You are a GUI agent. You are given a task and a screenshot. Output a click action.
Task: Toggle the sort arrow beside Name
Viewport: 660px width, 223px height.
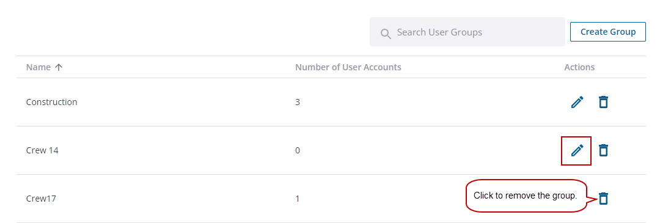click(x=59, y=67)
